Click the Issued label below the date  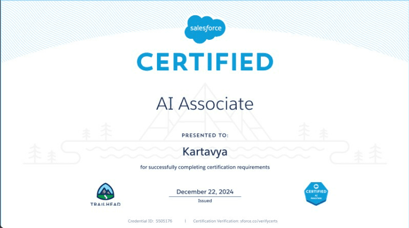point(204,201)
